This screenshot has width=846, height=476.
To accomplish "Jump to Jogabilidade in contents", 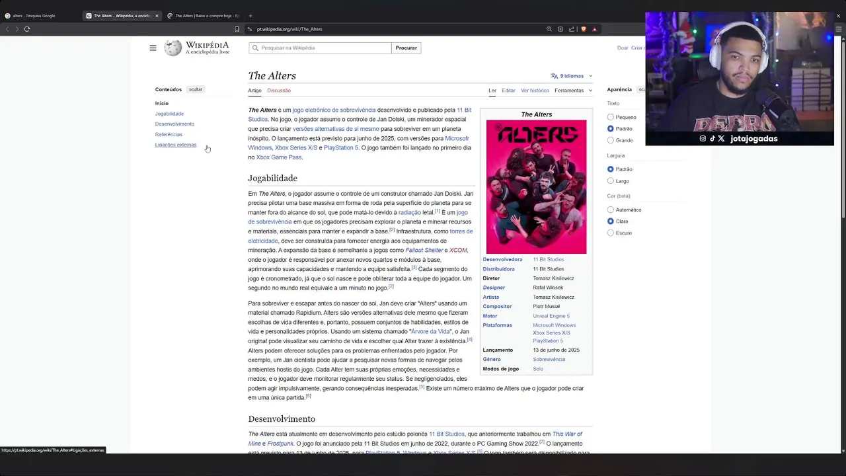I will pos(169,114).
